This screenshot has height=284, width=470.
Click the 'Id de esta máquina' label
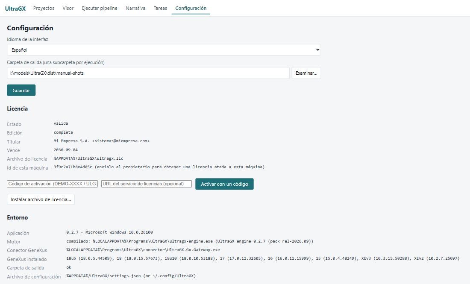pos(28,168)
